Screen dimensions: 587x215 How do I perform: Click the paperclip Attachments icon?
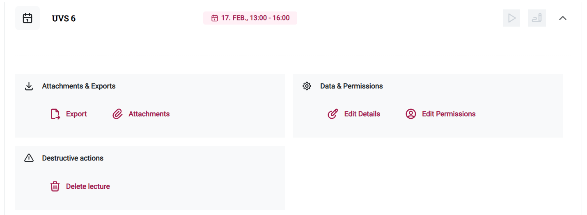117,114
